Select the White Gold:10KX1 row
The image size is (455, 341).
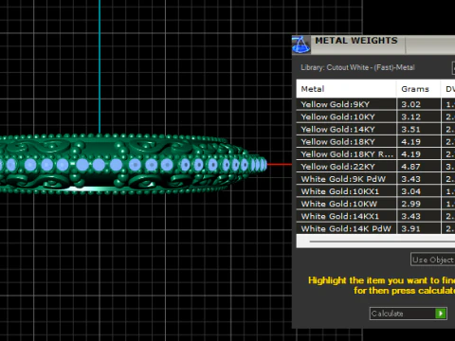click(375, 191)
